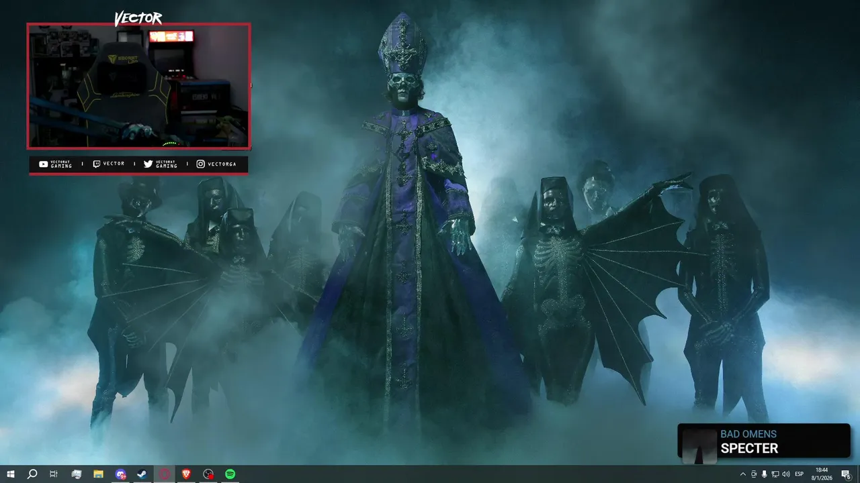Open the Steam taskbar icon
The width and height of the screenshot is (860, 483).
142,474
